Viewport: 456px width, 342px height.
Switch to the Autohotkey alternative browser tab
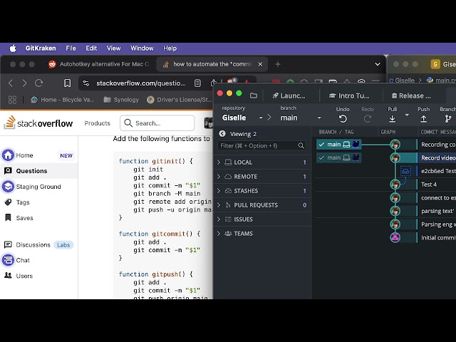click(x=99, y=64)
